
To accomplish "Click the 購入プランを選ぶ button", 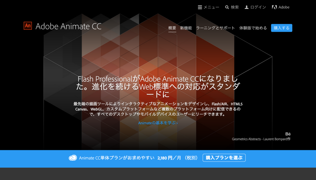I will tap(224, 158).
